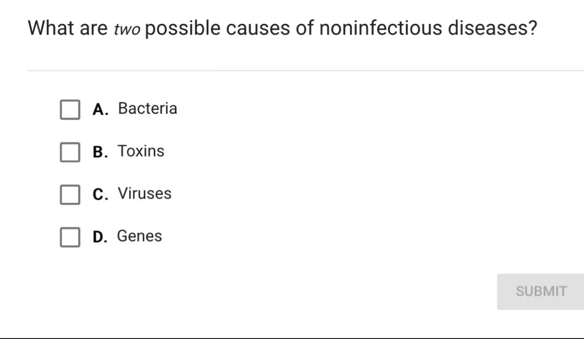Click the word "possible" in the question

pos(182,29)
